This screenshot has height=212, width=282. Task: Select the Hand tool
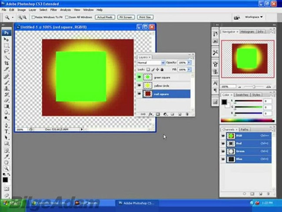point(6,163)
